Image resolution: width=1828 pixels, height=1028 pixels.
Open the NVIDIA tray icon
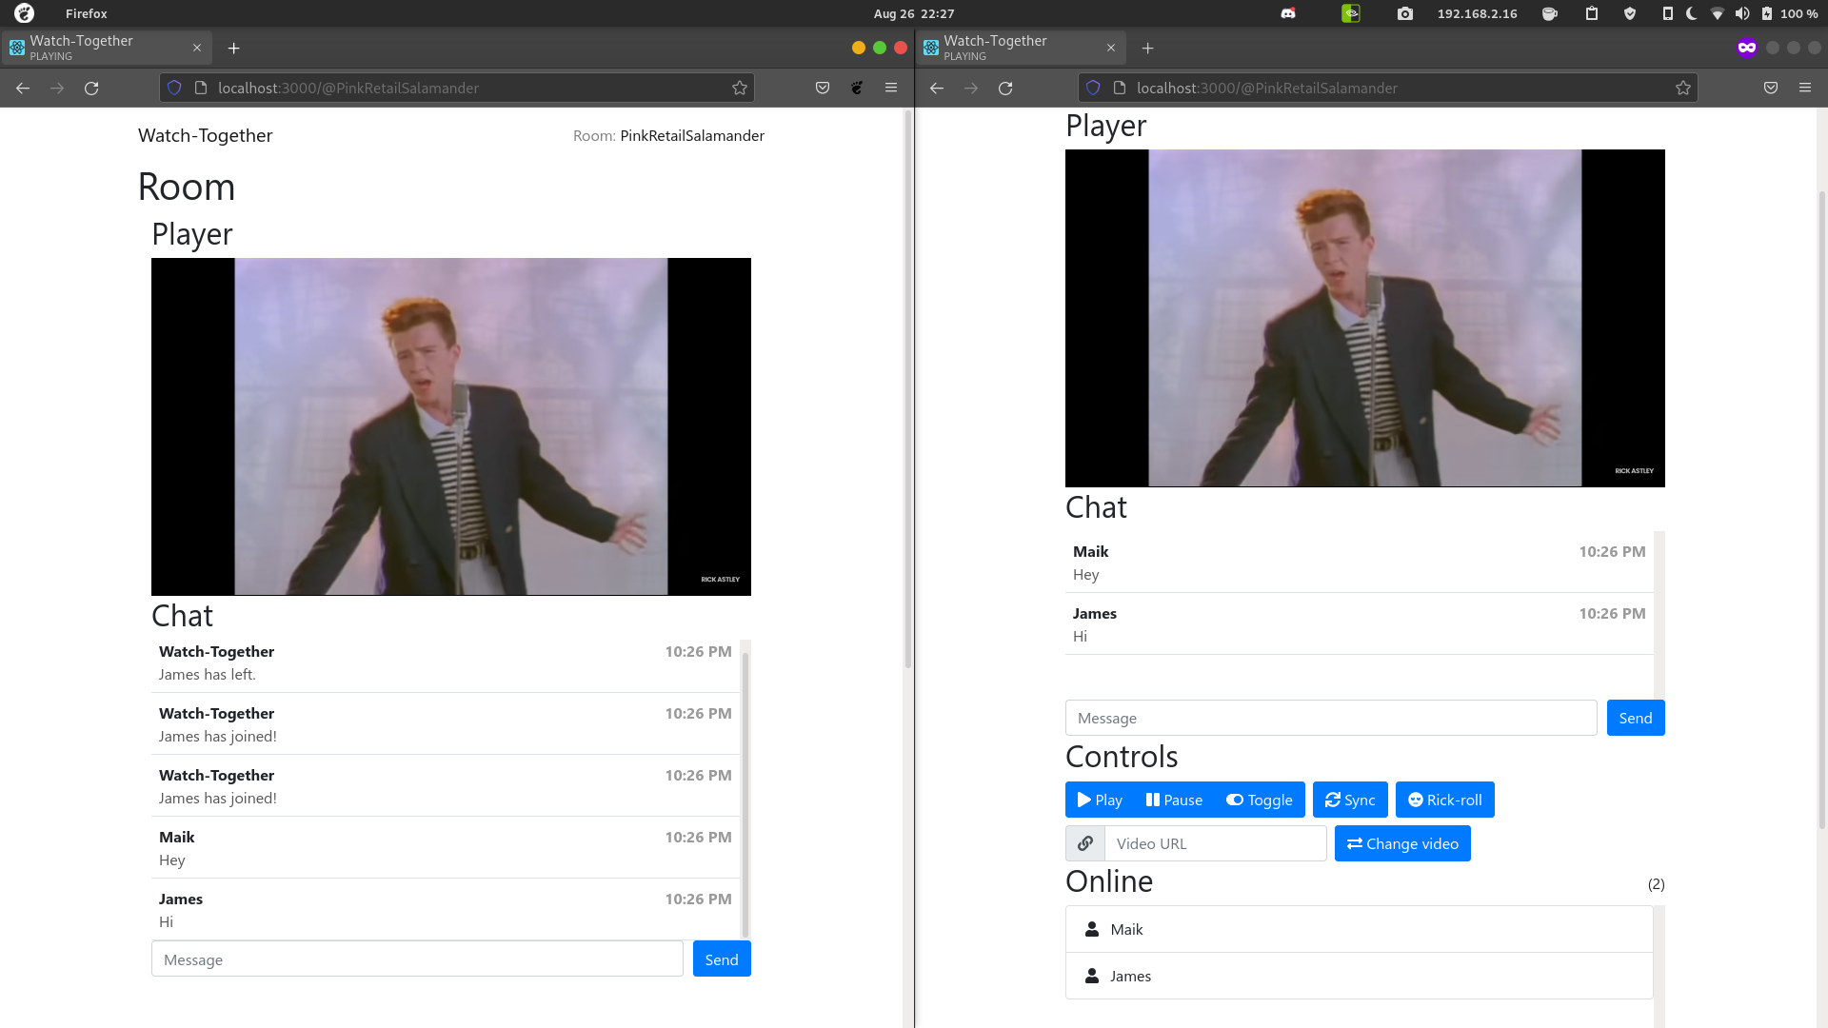tap(1351, 13)
